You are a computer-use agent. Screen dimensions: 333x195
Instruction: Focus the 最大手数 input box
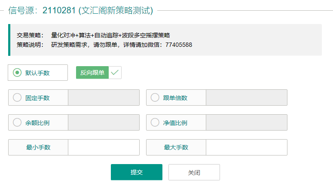point(247,147)
